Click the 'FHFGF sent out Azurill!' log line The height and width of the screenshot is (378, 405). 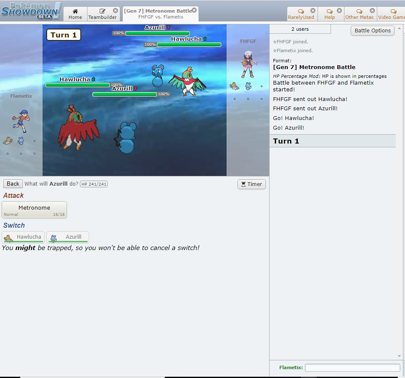pos(305,108)
